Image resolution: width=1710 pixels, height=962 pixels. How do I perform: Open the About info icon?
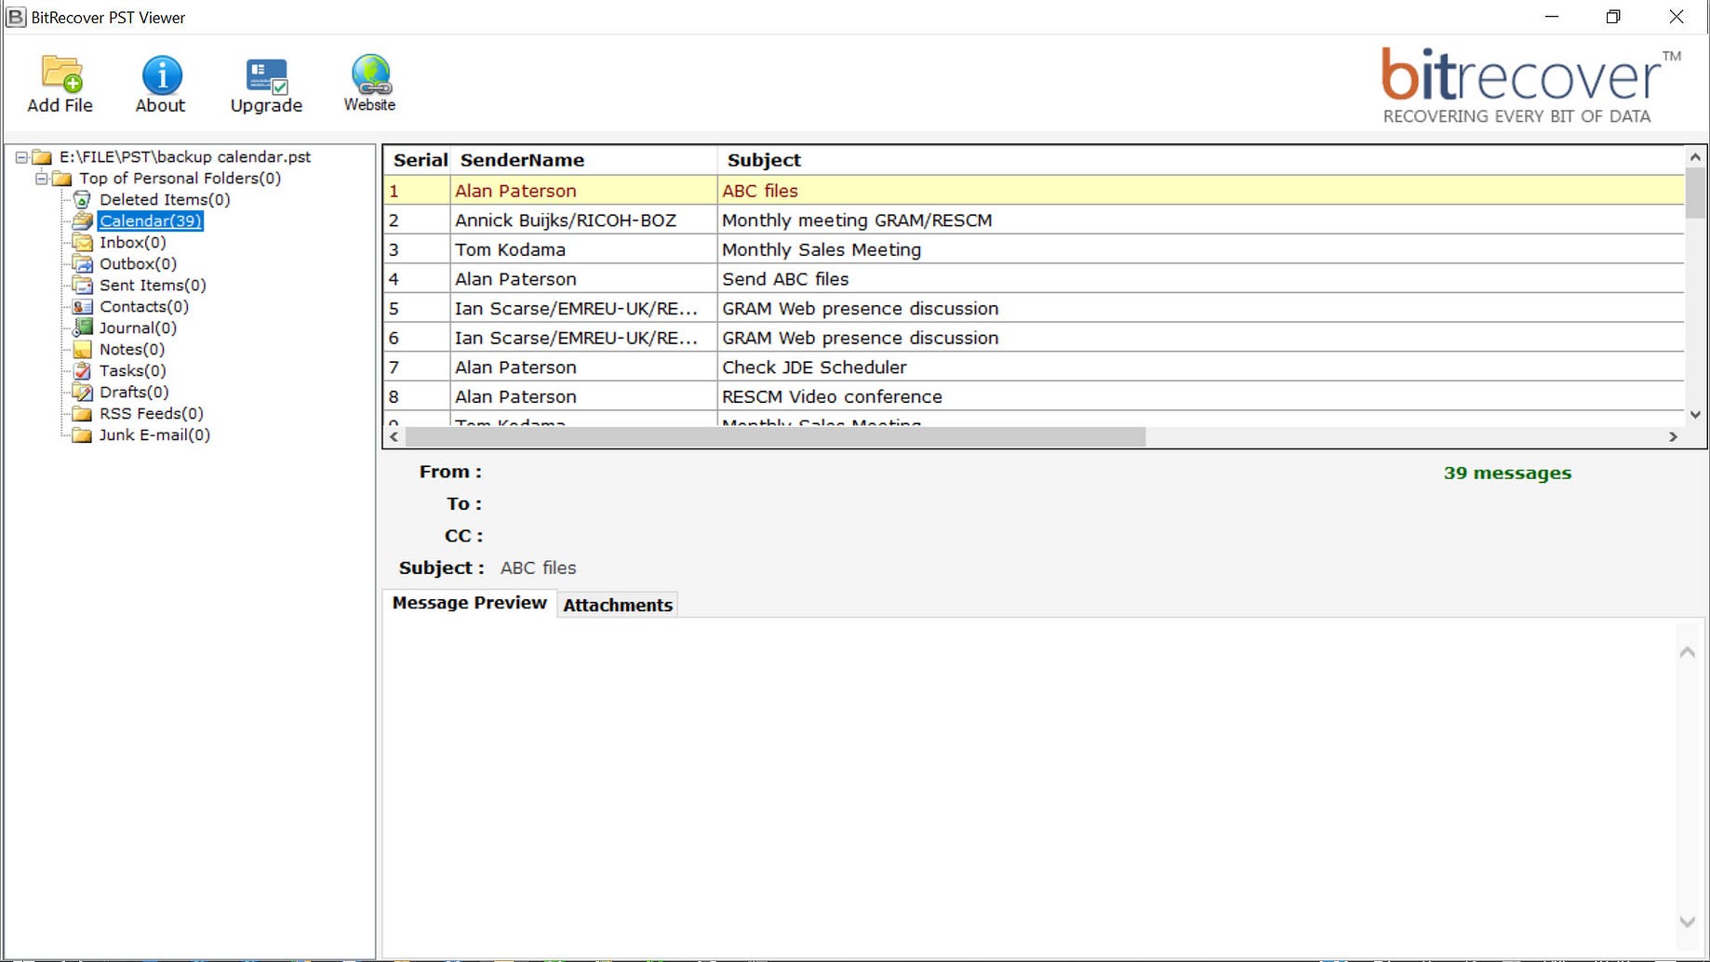pos(162,75)
